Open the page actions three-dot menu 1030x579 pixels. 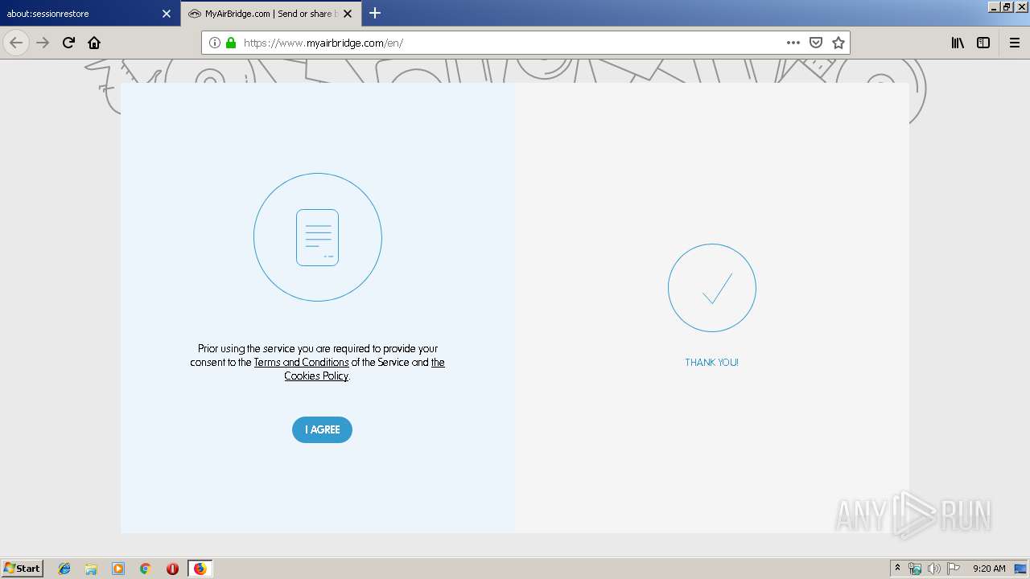[793, 43]
